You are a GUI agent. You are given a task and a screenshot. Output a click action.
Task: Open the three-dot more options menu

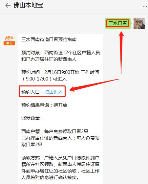[145, 6]
